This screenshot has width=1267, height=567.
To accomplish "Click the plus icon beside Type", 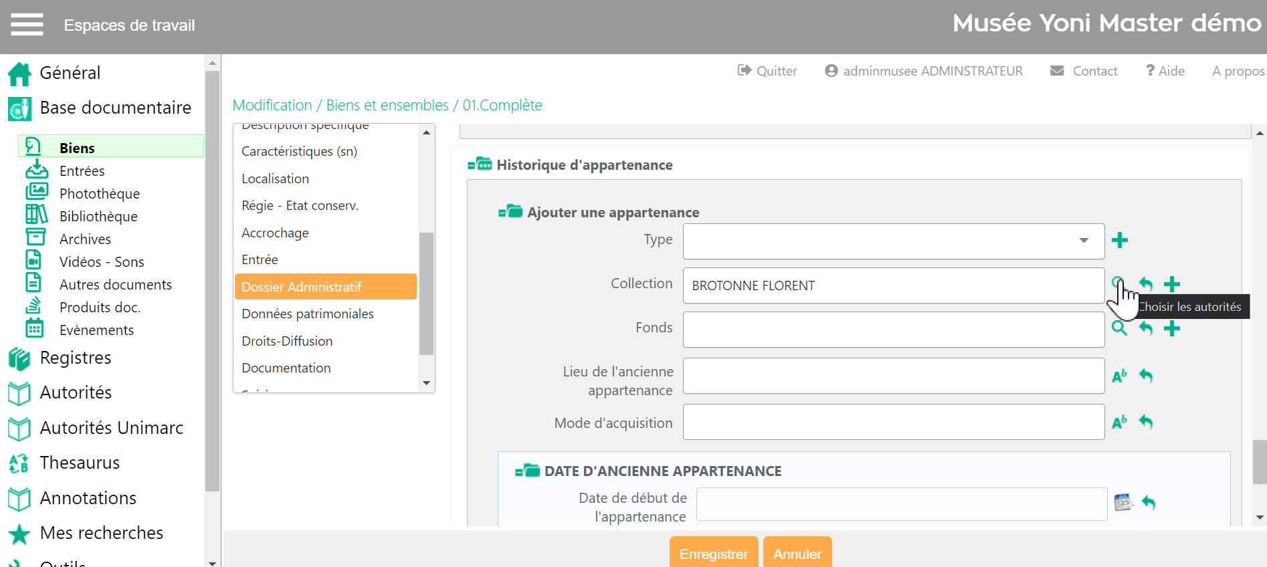I will coord(1119,241).
